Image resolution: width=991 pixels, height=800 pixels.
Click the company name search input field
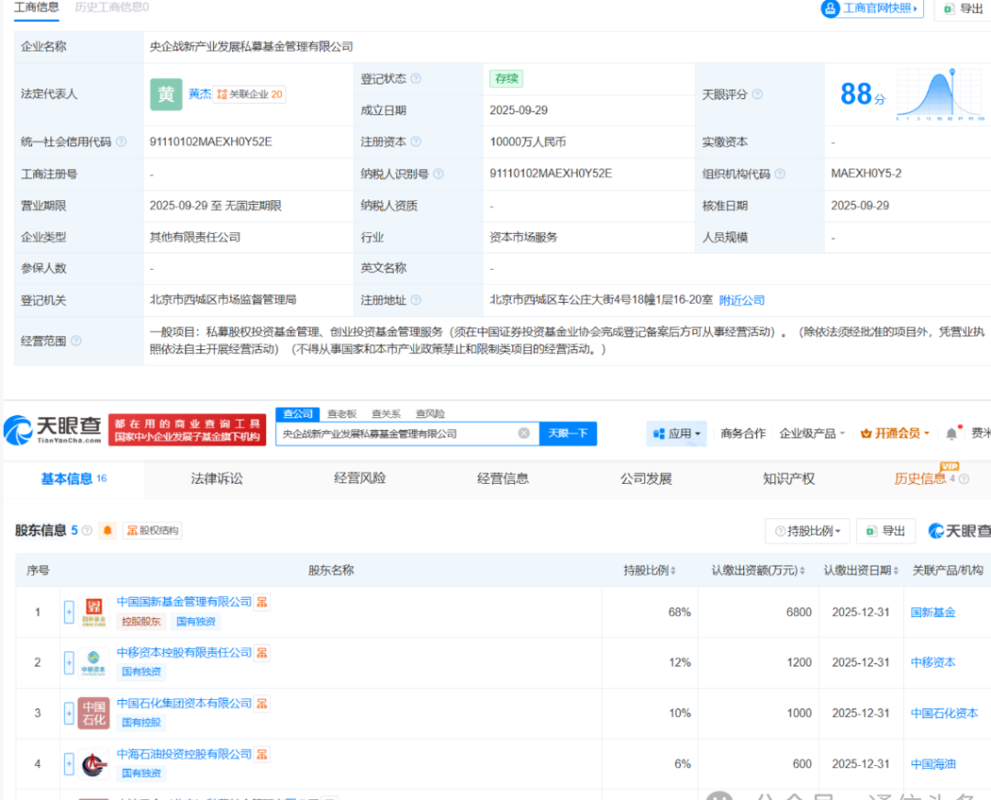tap(395, 434)
